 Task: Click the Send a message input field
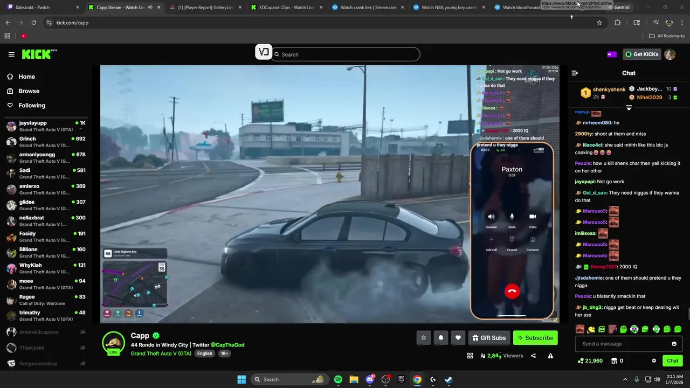point(623,344)
